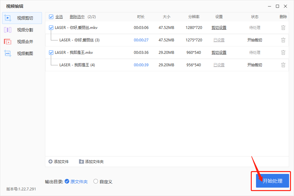The height and width of the screenshot is (196, 294).
Task: Delete LASER - 我即是王.mkv with trash icon
Action: click(x=283, y=53)
